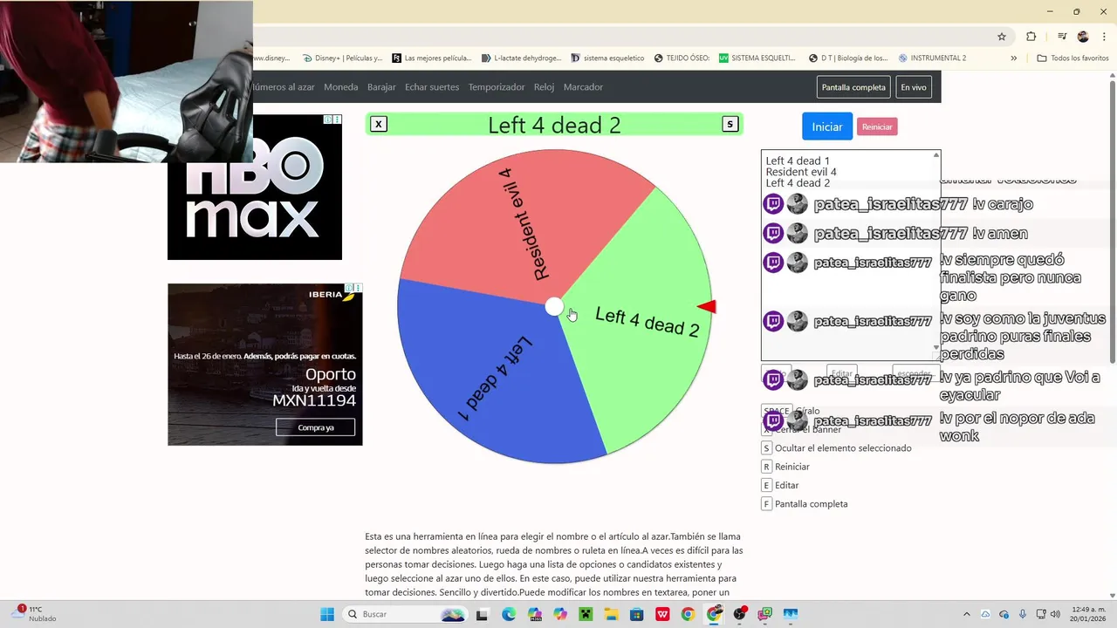The height and width of the screenshot is (628, 1117).
Task: Click the E key Editar shortcut row
Action: (x=781, y=485)
